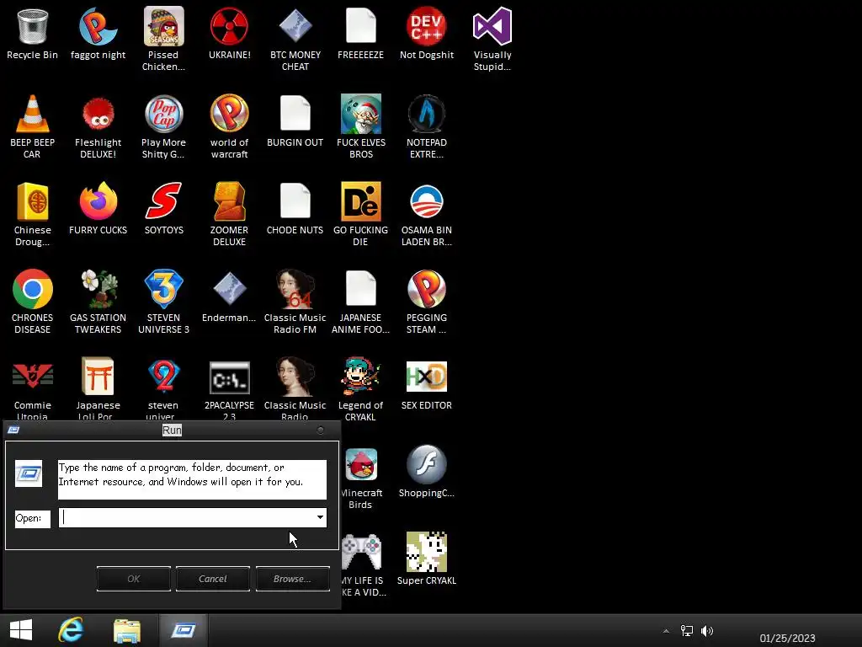Screen dimensions: 862x647
Task: Expand the Open field dropdown arrow
Action: pyautogui.click(x=320, y=517)
